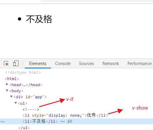Open the three-dot actions on selected row
Image resolution: width=153 pixels, height=130 pixels.
click(x=3, y=122)
